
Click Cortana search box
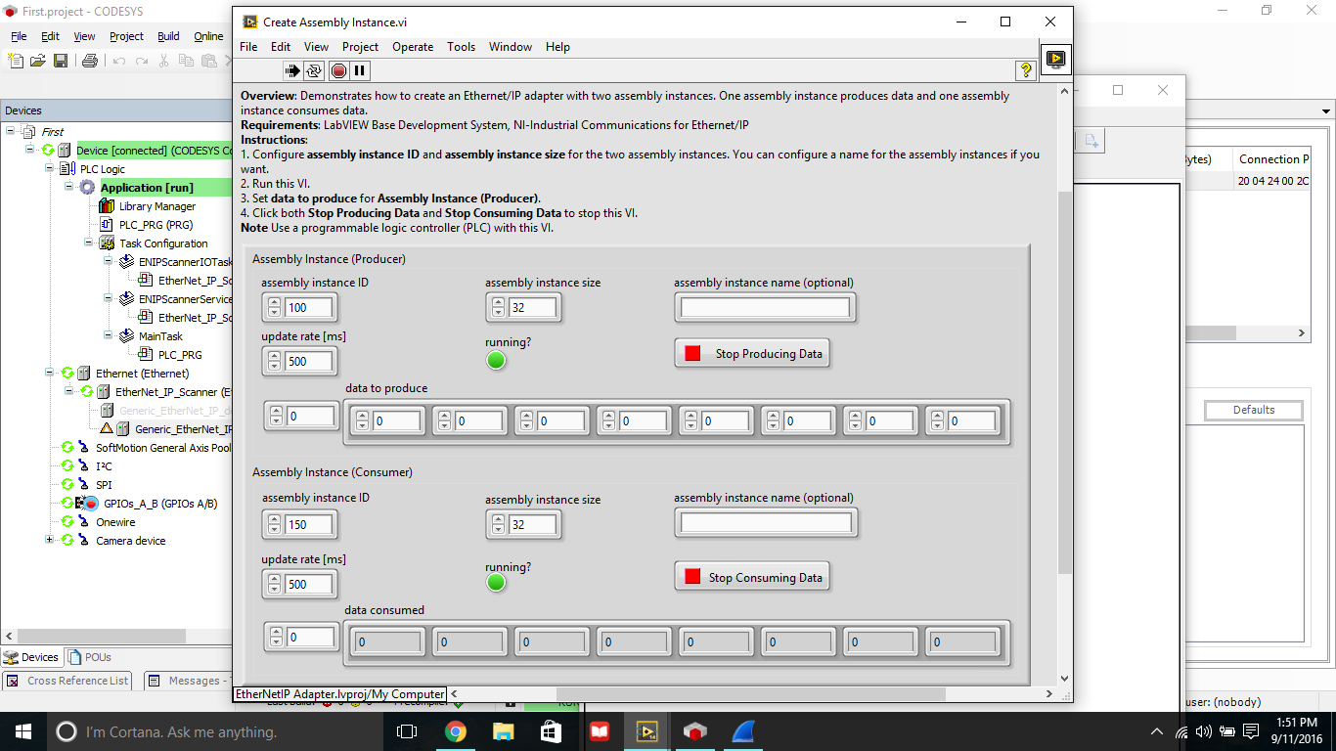click(x=213, y=731)
